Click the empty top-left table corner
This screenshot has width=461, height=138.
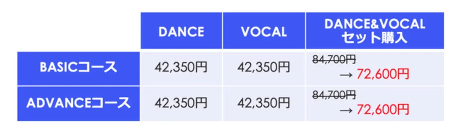click(x=79, y=31)
